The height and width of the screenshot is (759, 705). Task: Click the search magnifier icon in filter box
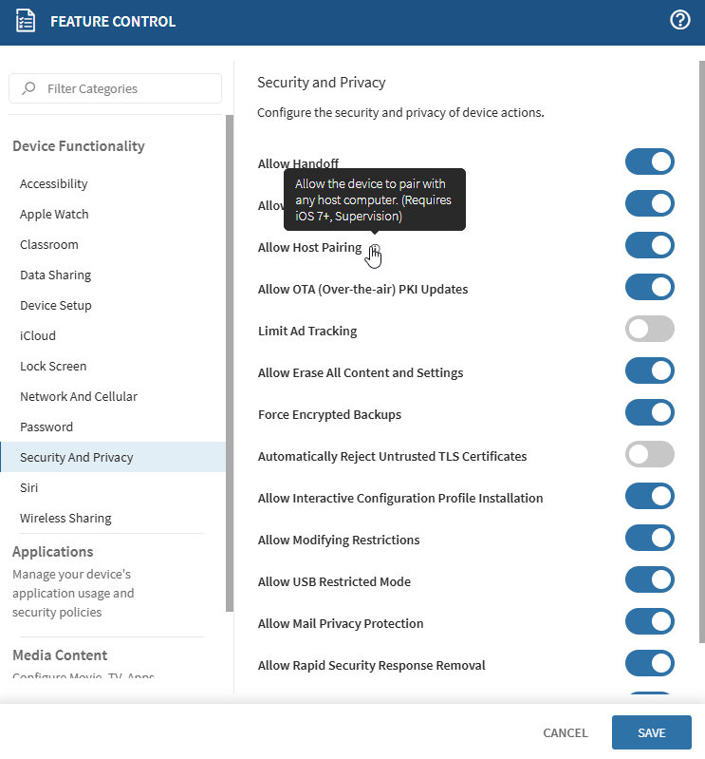pyautogui.click(x=29, y=88)
